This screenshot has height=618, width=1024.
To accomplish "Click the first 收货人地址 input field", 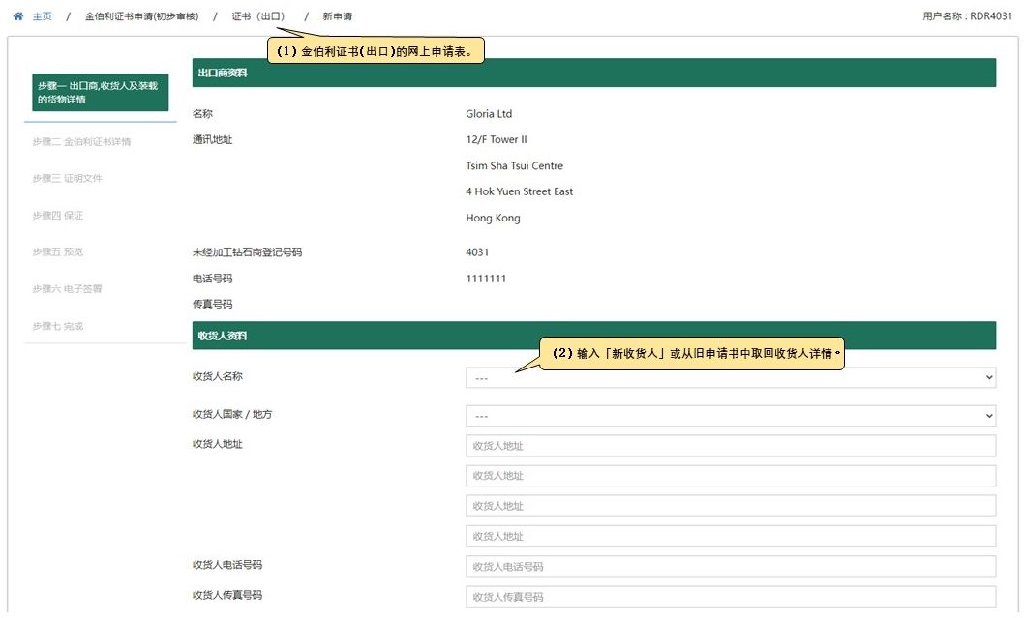I will pos(730,446).
